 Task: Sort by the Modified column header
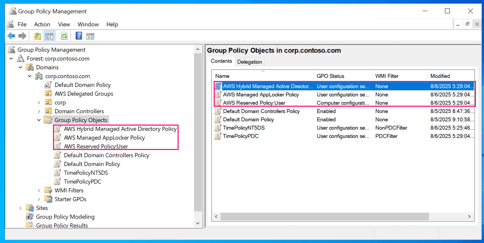tap(451, 76)
